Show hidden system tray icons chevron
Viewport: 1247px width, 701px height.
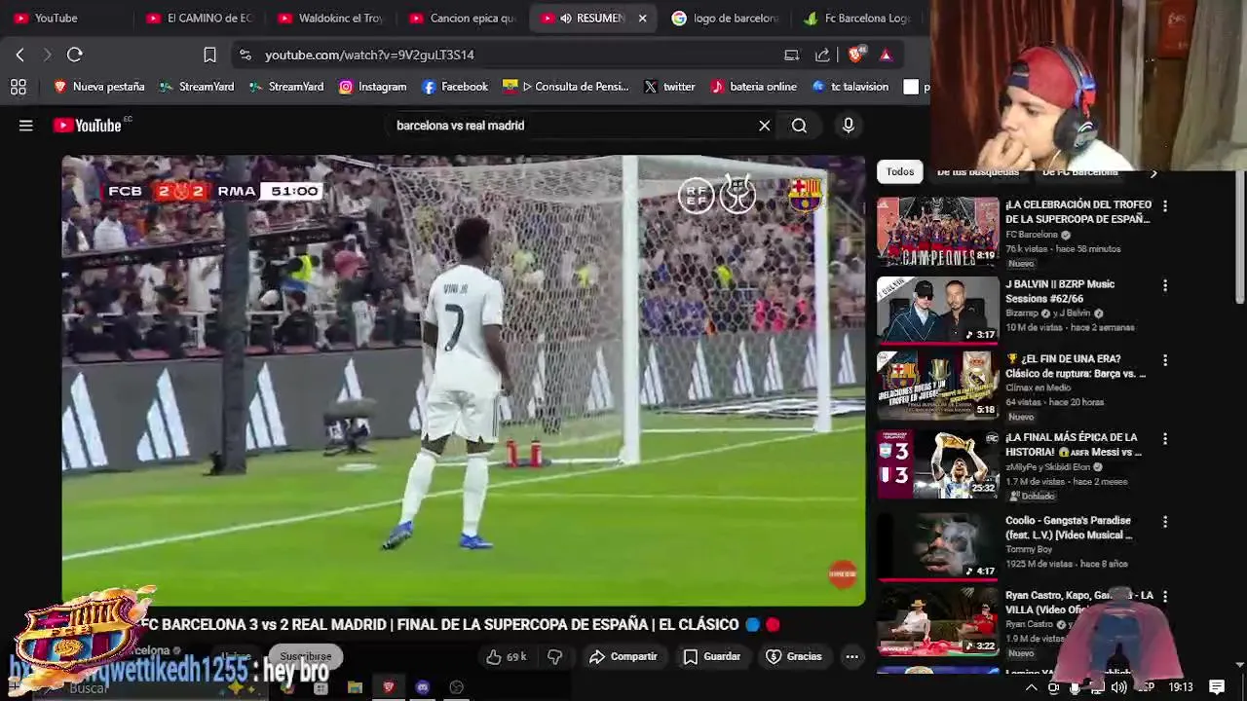(1031, 687)
